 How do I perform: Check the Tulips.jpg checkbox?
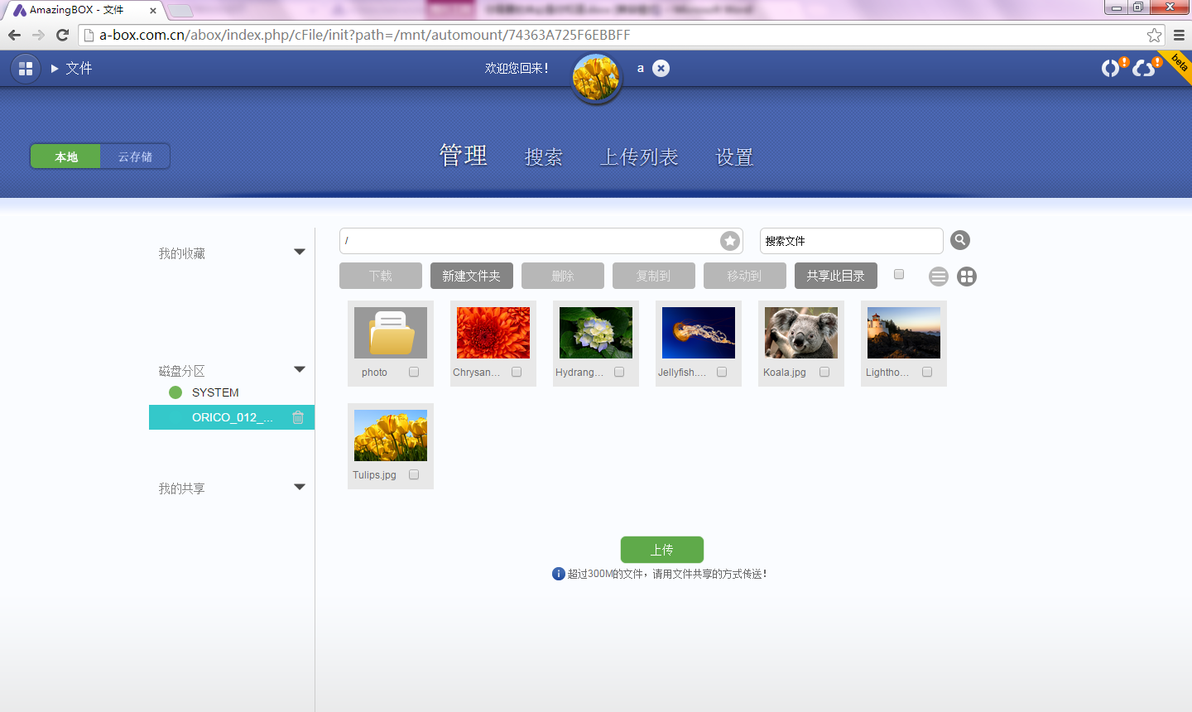point(414,475)
